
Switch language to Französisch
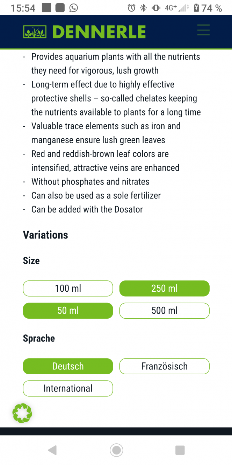point(164,366)
